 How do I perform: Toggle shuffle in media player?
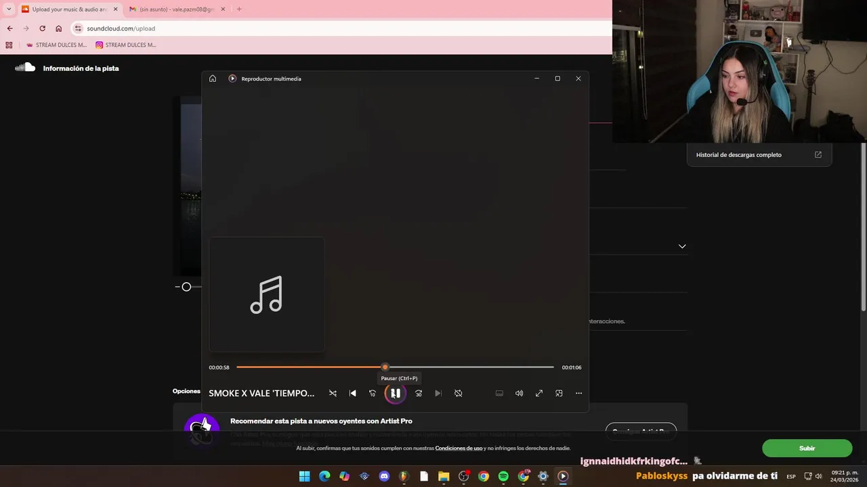333,393
